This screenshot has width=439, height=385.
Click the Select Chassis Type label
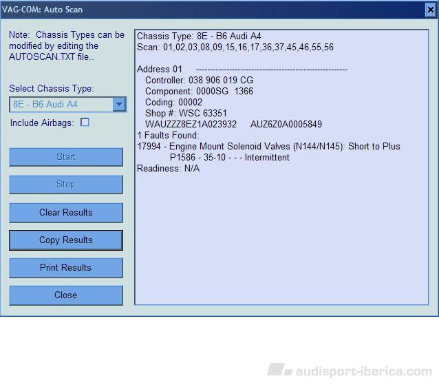click(x=52, y=89)
